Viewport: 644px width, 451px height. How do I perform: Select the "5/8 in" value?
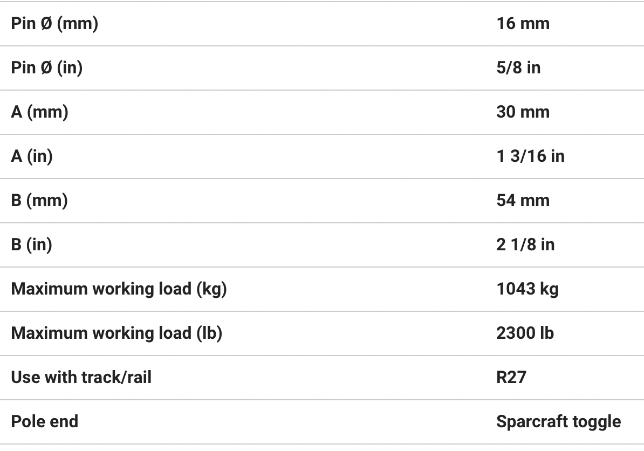tap(518, 68)
